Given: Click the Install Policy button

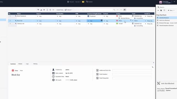Looking at the screenshot, I should (60, 10).
